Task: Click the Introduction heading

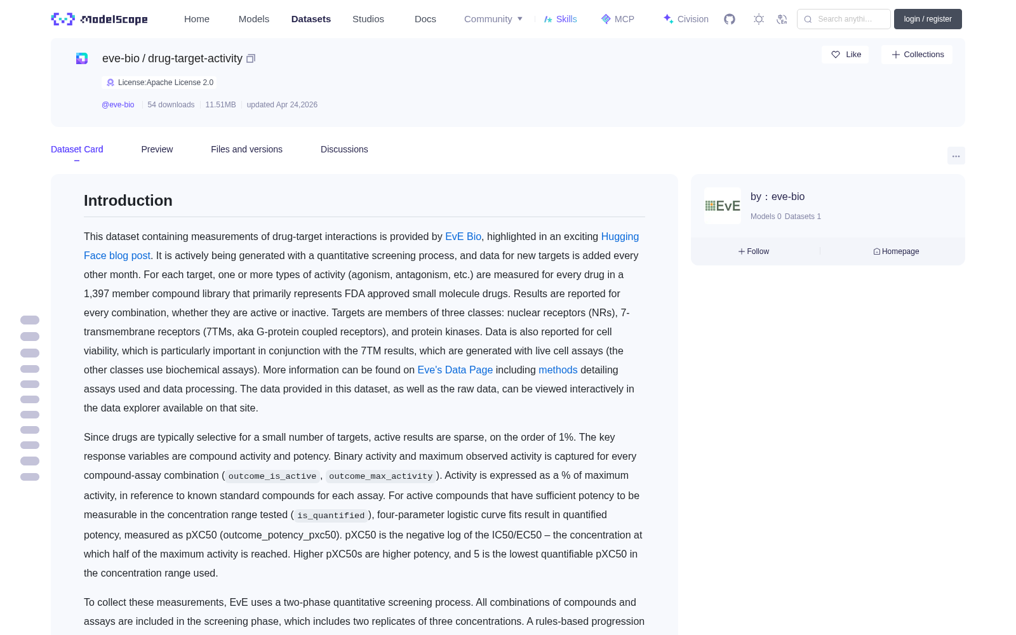Action: 128,201
